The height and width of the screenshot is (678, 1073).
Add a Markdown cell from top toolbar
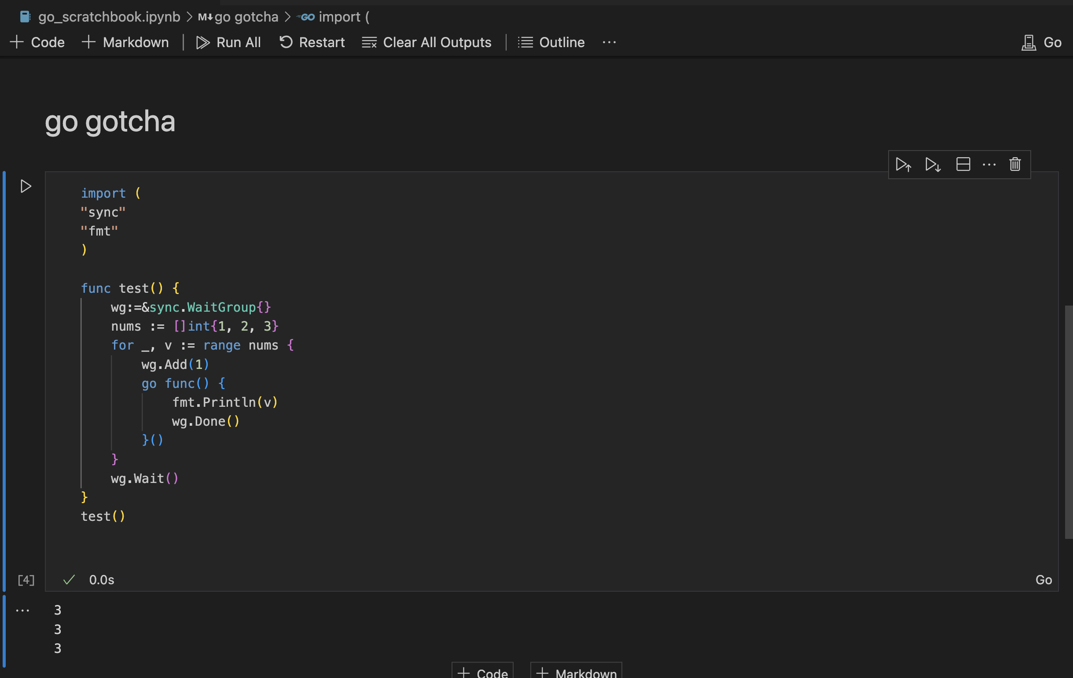tap(126, 42)
